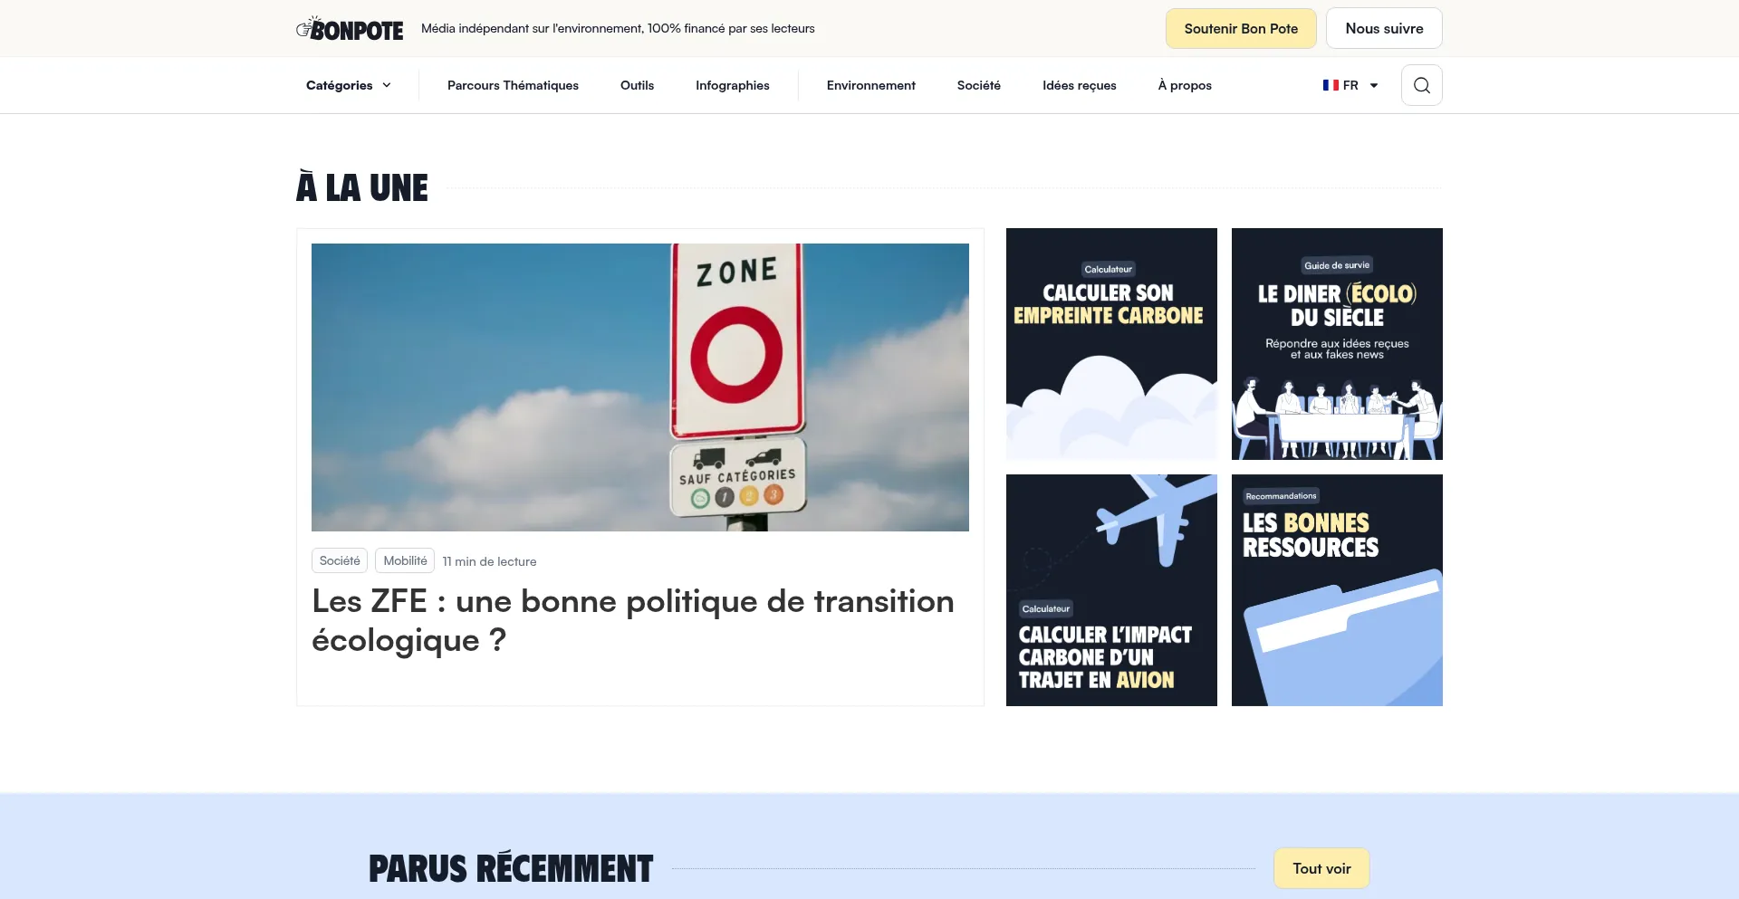Select Infographies in the navigation bar
This screenshot has width=1739, height=899.
(x=732, y=85)
